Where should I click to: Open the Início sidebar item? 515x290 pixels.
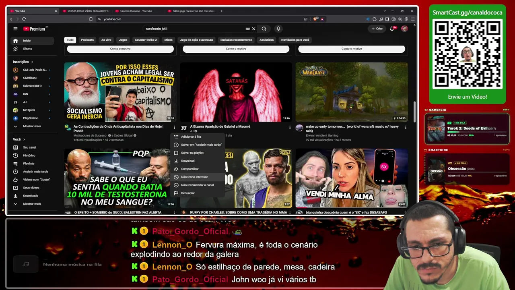pos(32,41)
